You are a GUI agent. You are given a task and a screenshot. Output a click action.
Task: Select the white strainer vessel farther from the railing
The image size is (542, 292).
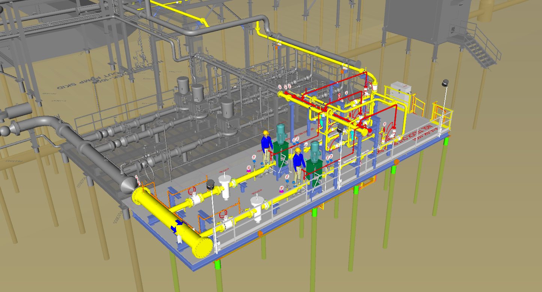[224, 188]
